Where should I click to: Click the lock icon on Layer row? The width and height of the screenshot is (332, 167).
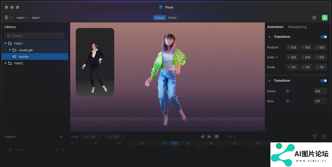click(x=57, y=150)
